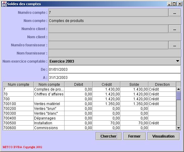The height and width of the screenshot is (152, 184).
Task: Click the table scrollbar up arrow
Action: [179, 89]
